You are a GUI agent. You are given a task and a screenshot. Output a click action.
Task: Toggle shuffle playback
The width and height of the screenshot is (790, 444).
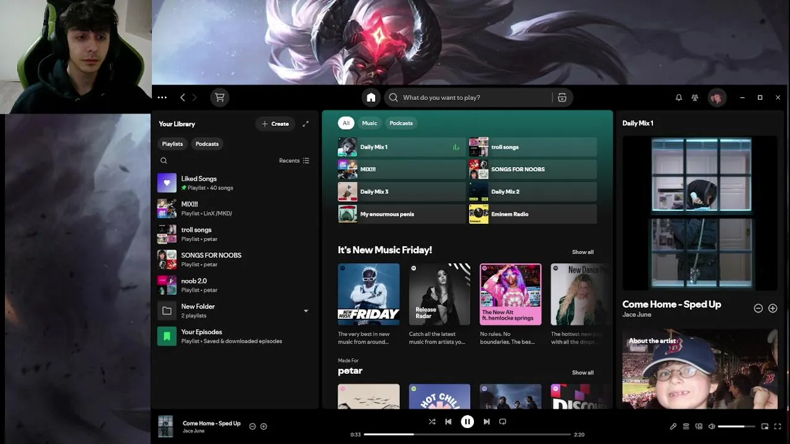(x=431, y=422)
